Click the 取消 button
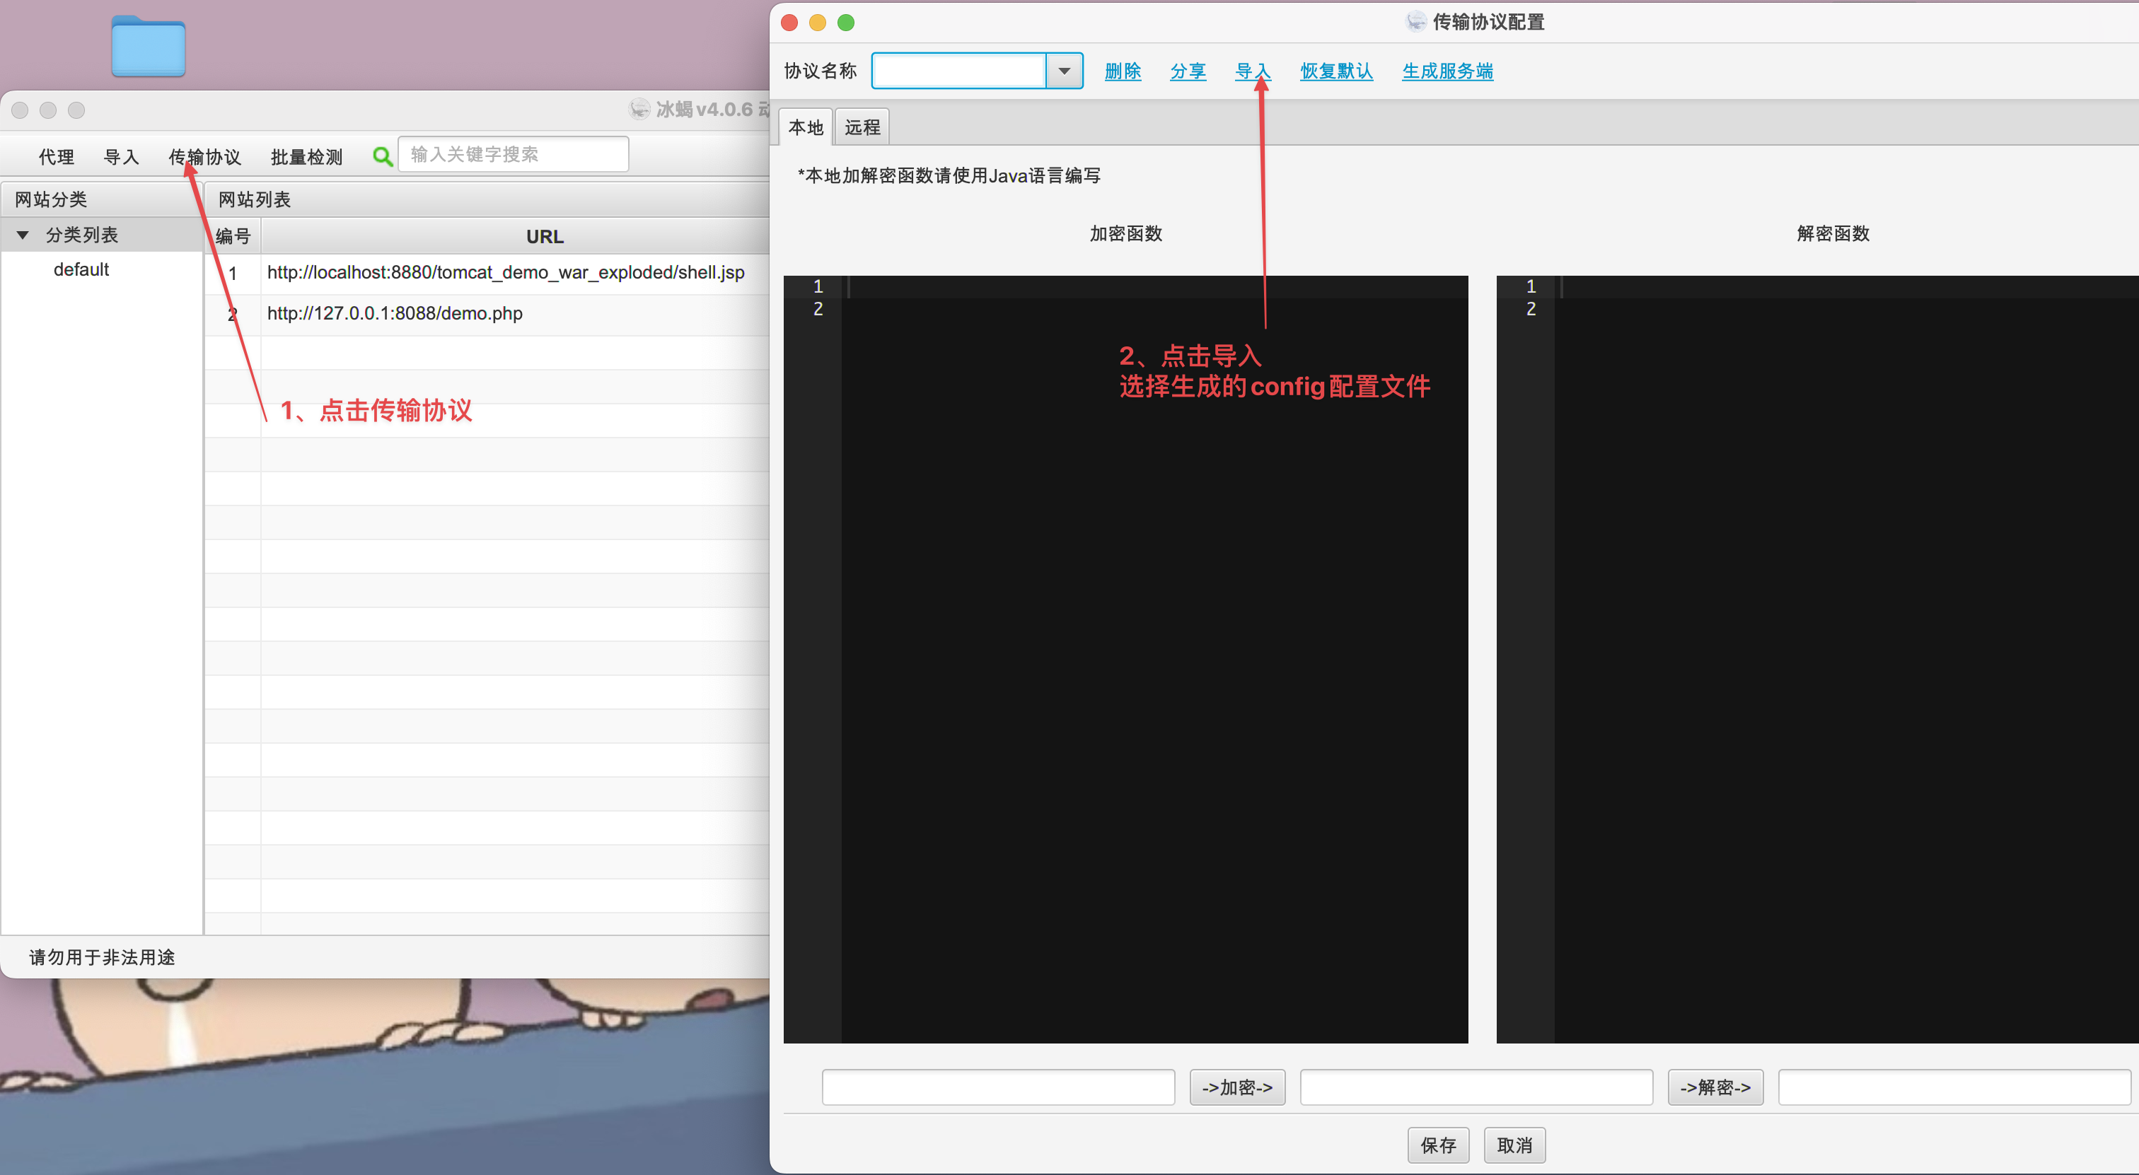The height and width of the screenshot is (1175, 2139). [1514, 1145]
